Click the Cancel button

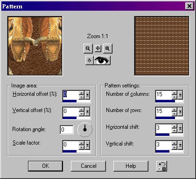(x=88, y=166)
